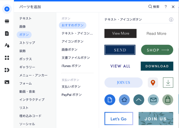Select the リスト category
Screen dimensions: 179x128
[x=24, y=108]
